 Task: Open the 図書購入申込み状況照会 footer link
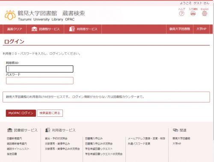pyautogui.click(x=99, y=144)
